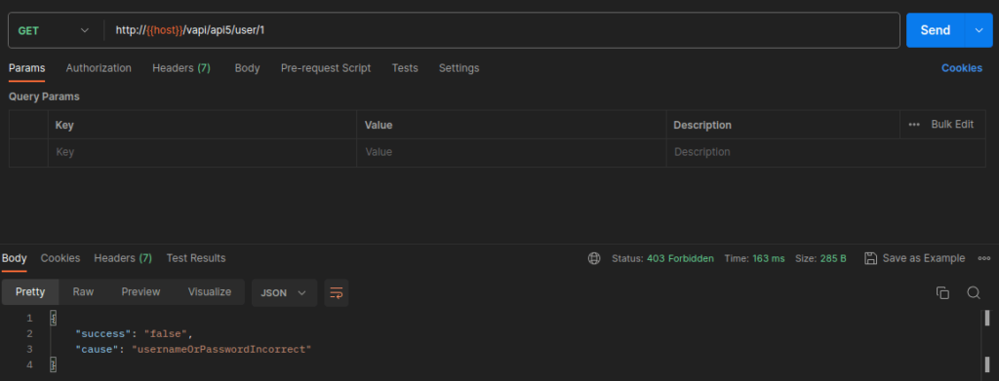Click the 163 ms response time
The height and width of the screenshot is (381, 999).
(x=769, y=259)
